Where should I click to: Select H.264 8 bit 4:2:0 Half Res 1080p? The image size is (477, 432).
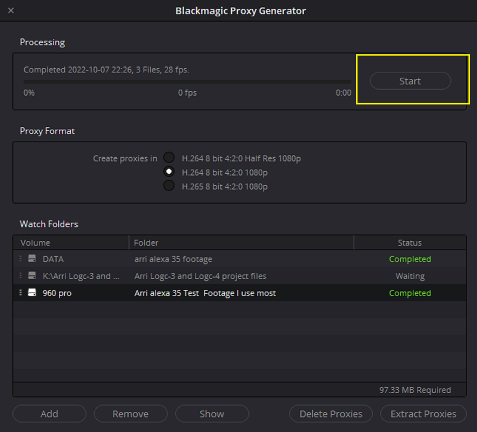point(169,158)
